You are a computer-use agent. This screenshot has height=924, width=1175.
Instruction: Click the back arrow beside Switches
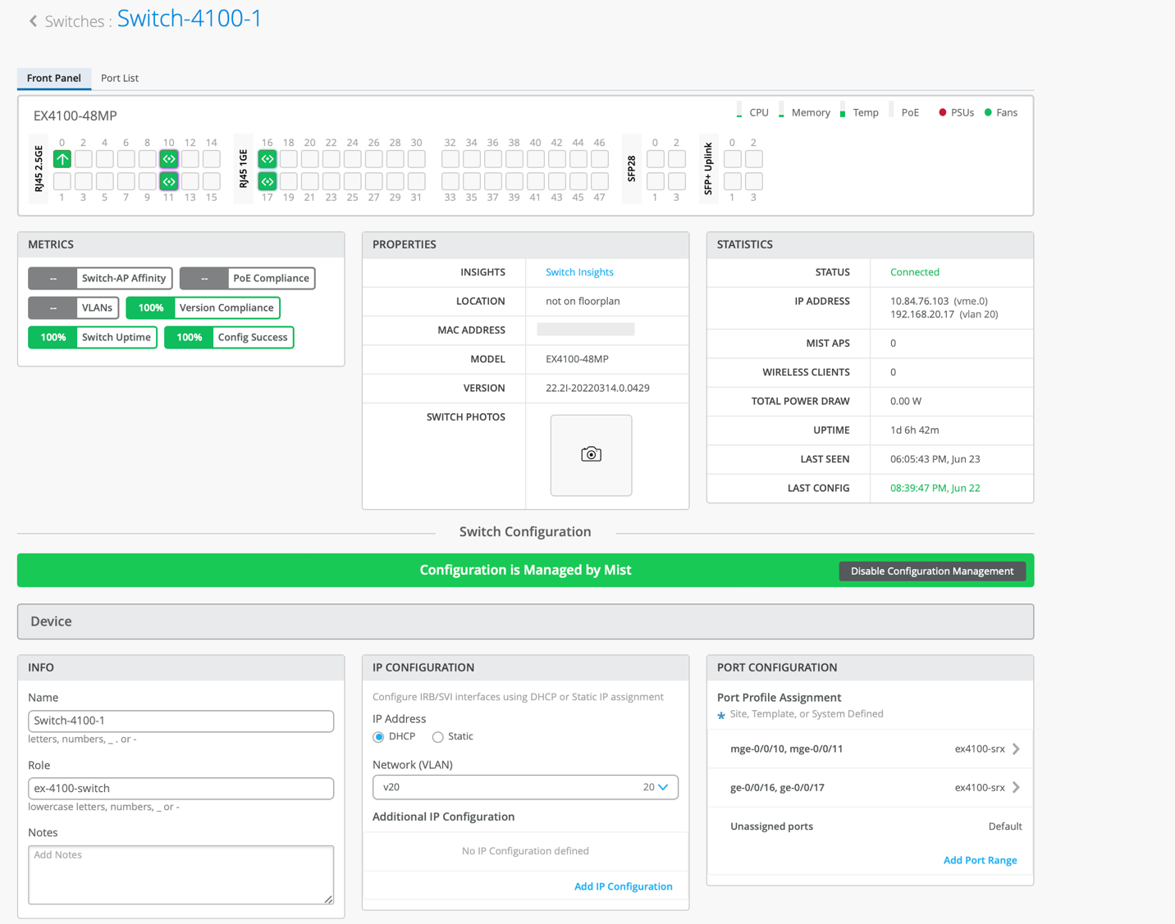[x=33, y=21]
